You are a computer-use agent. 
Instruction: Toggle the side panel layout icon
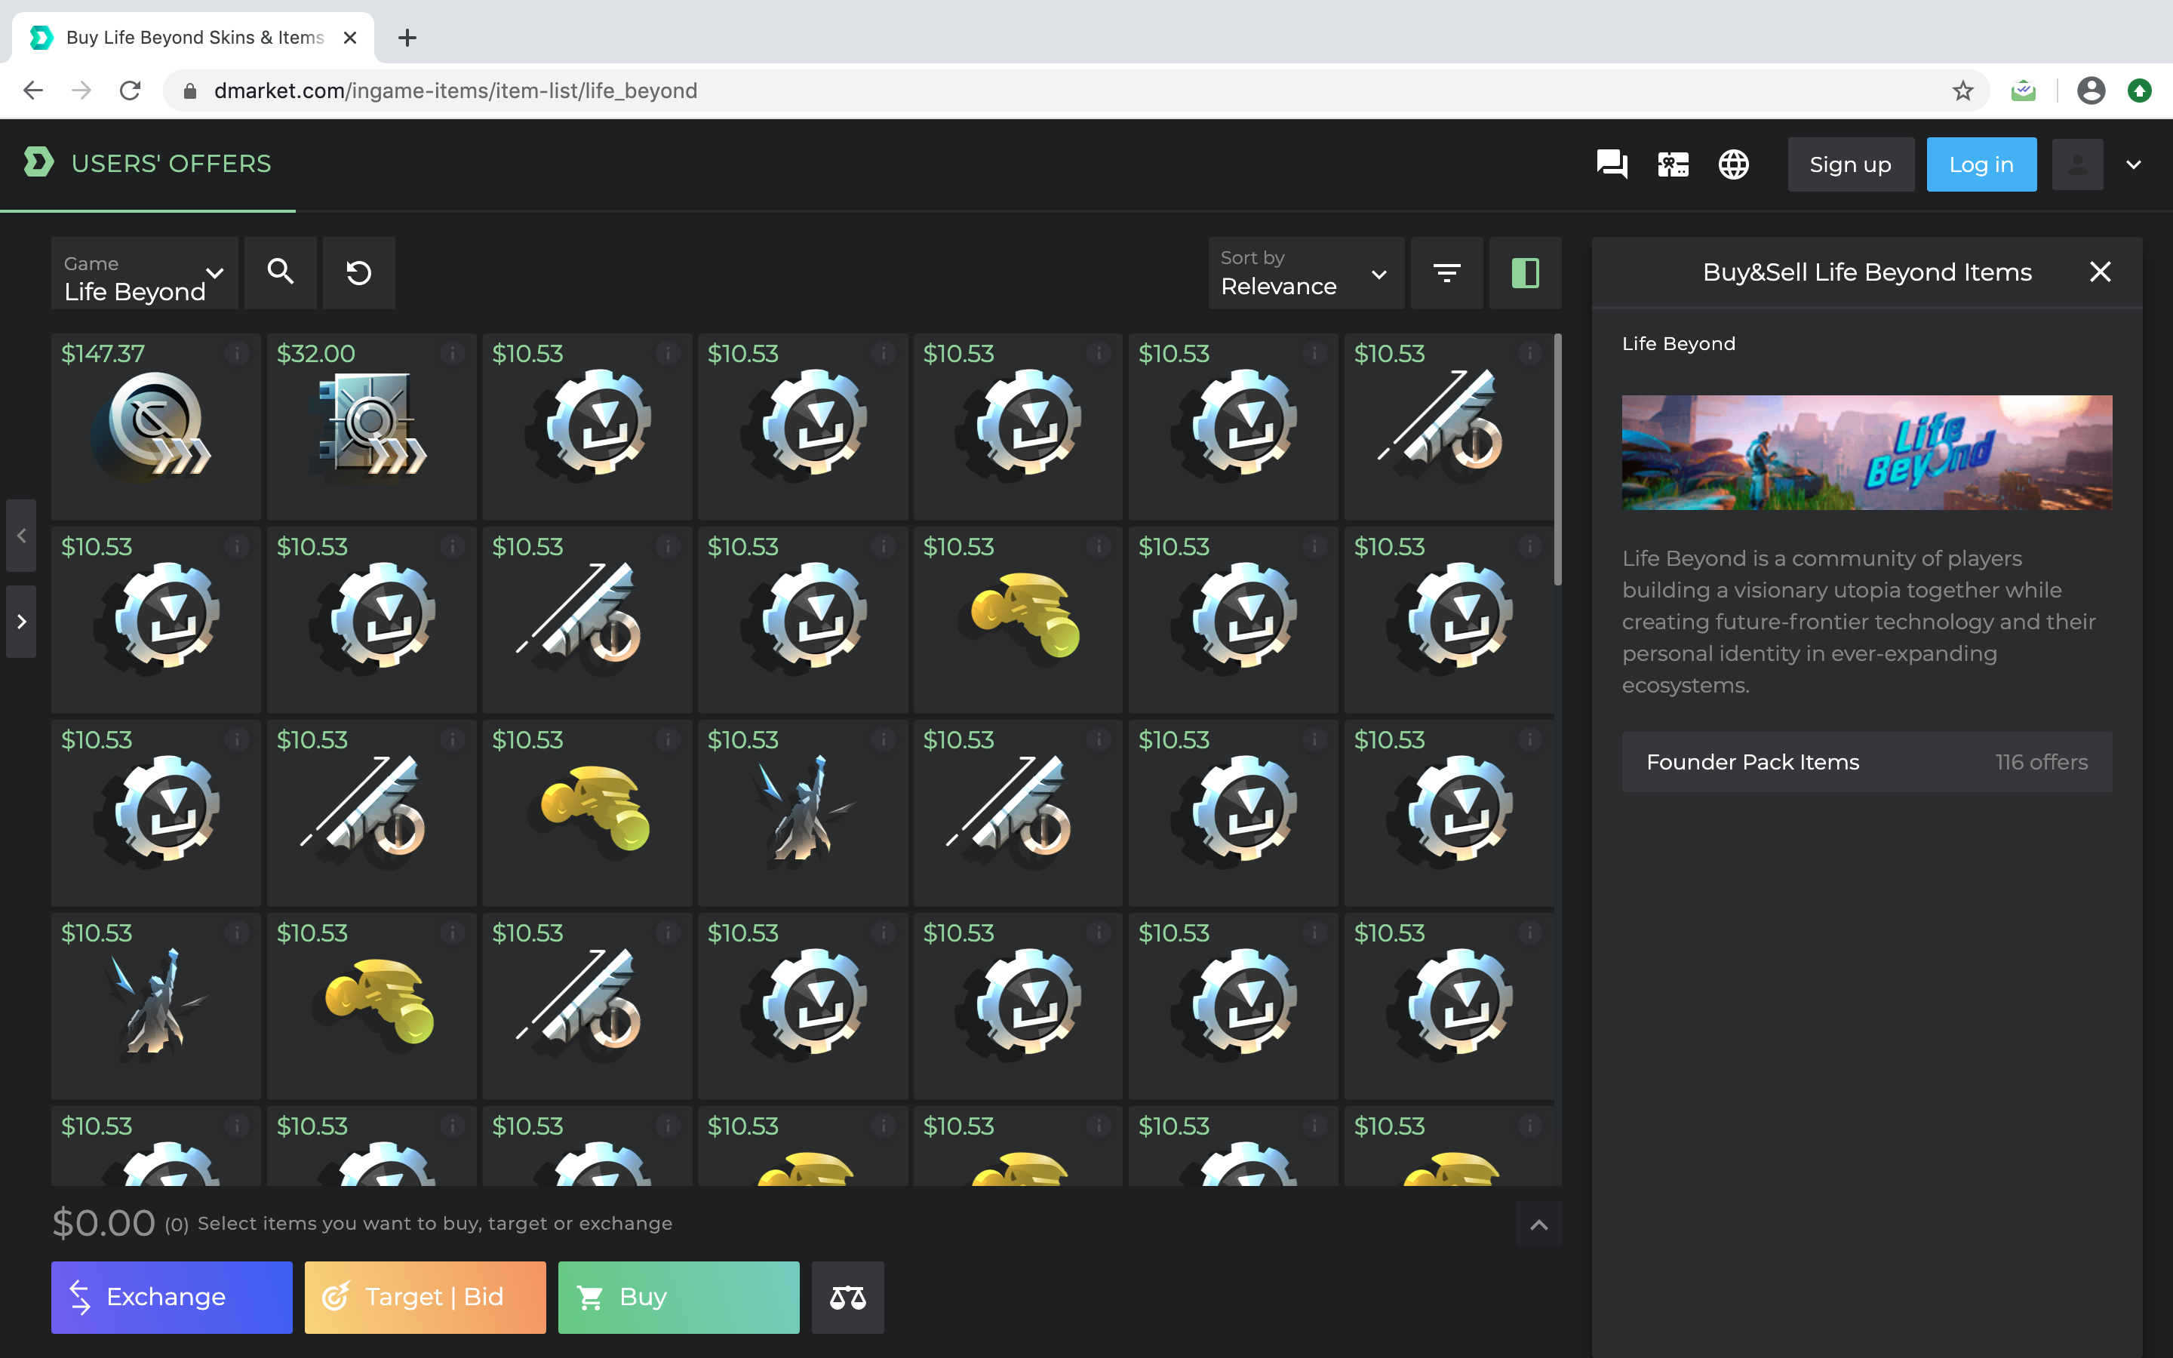(1525, 272)
